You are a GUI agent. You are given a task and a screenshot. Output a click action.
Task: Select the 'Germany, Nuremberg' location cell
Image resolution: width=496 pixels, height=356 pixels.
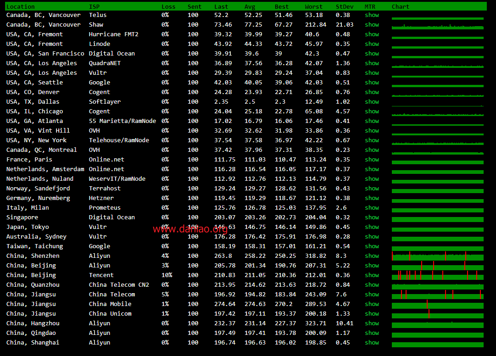[38, 198]
